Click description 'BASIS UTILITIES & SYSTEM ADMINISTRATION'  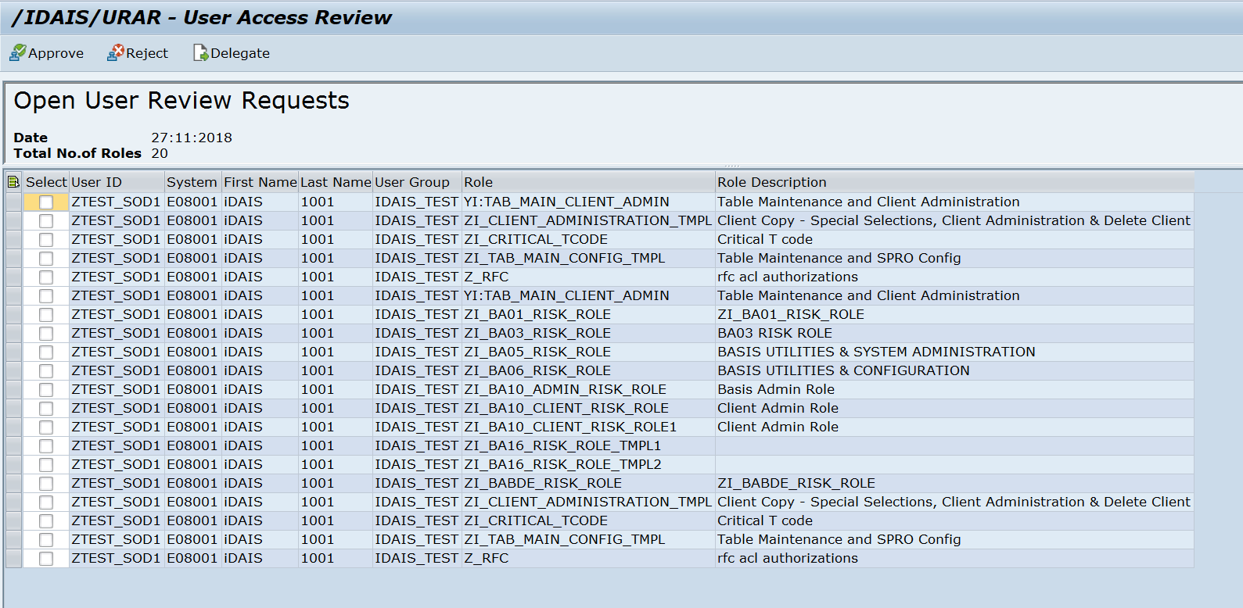click(876, 352)
